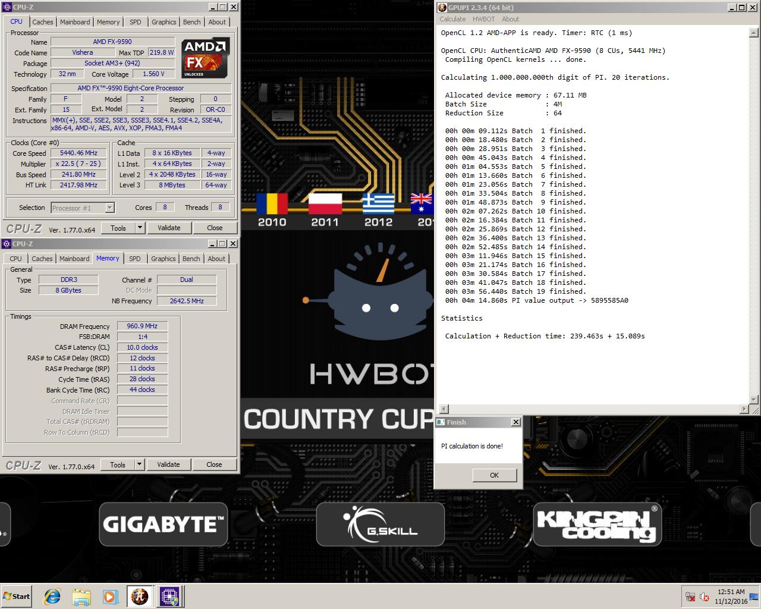This screenshot has height=609, width=761.
Task: Click the volume tray icon
Action: point(704,597)
